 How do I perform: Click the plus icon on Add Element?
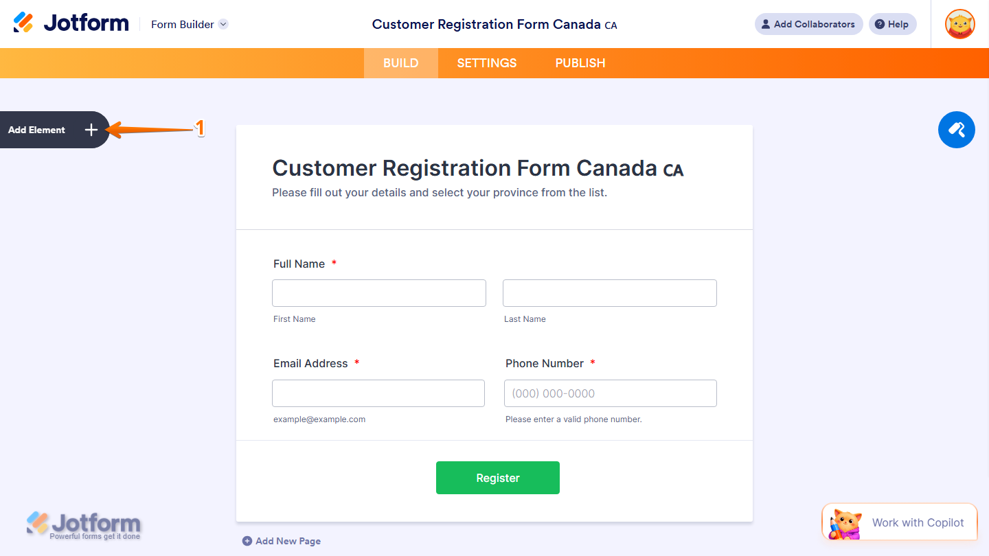point(91,130)
